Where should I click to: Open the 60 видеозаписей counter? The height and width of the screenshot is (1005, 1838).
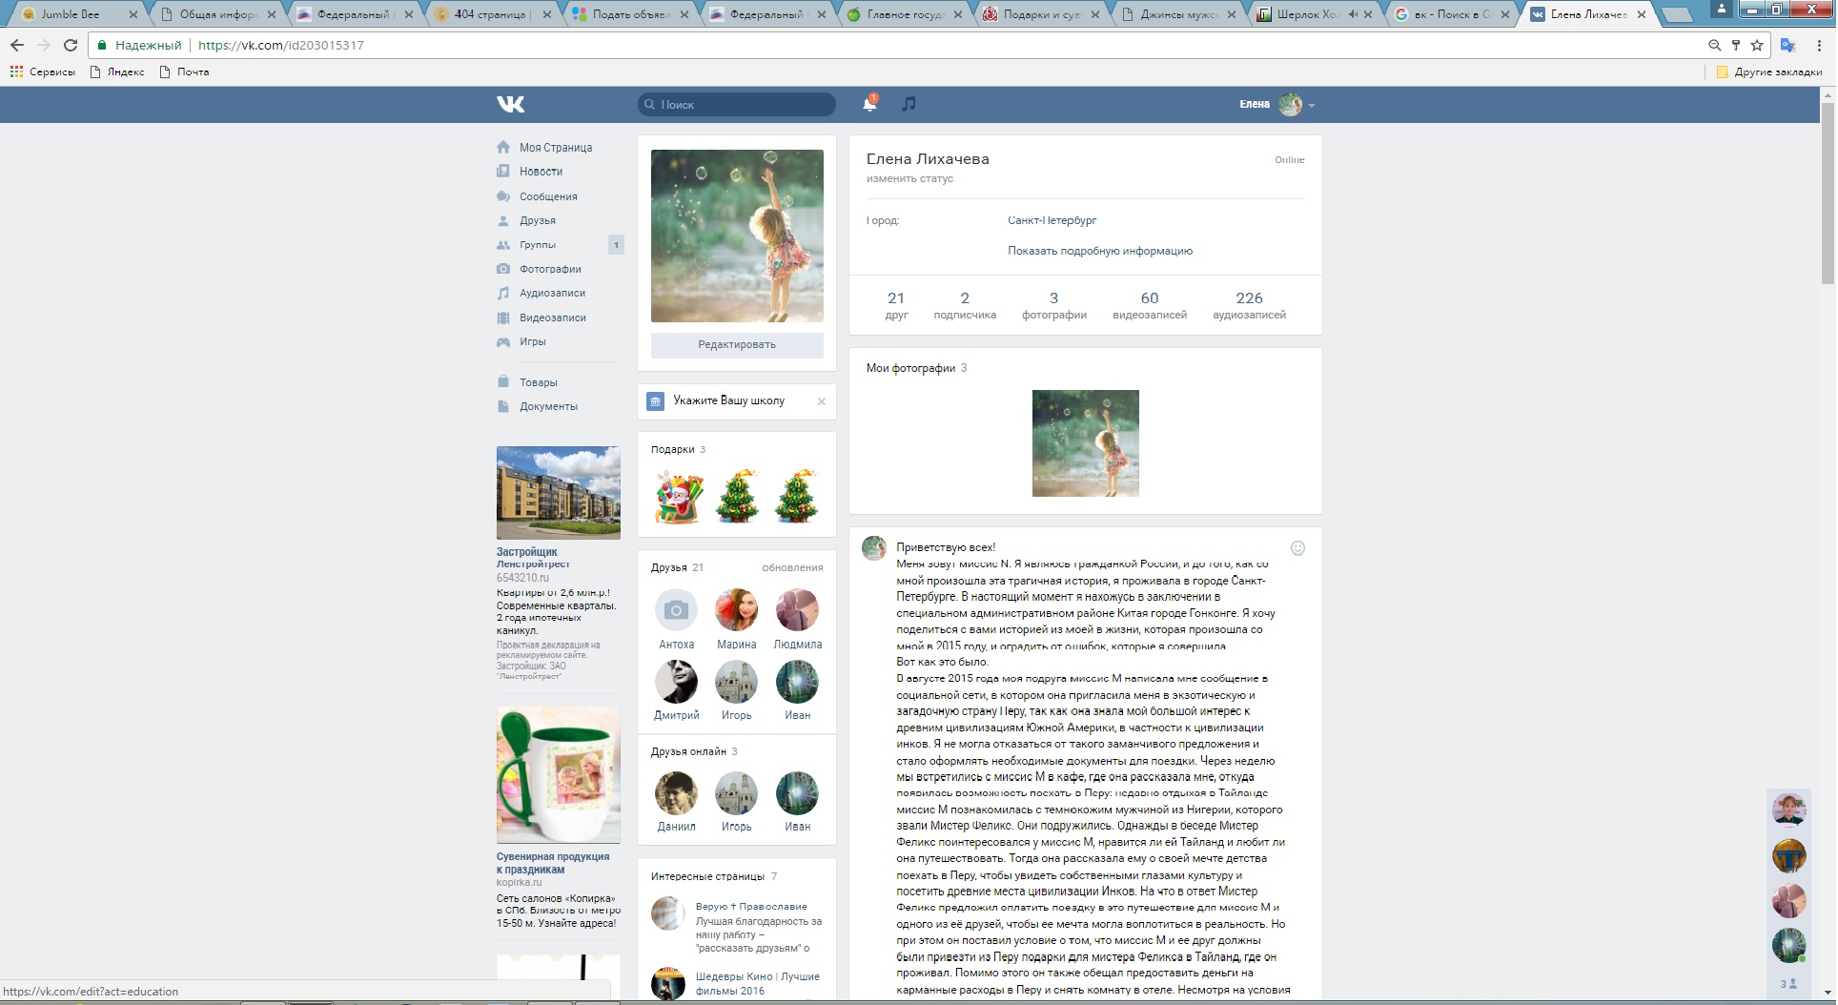[1150, 305]
